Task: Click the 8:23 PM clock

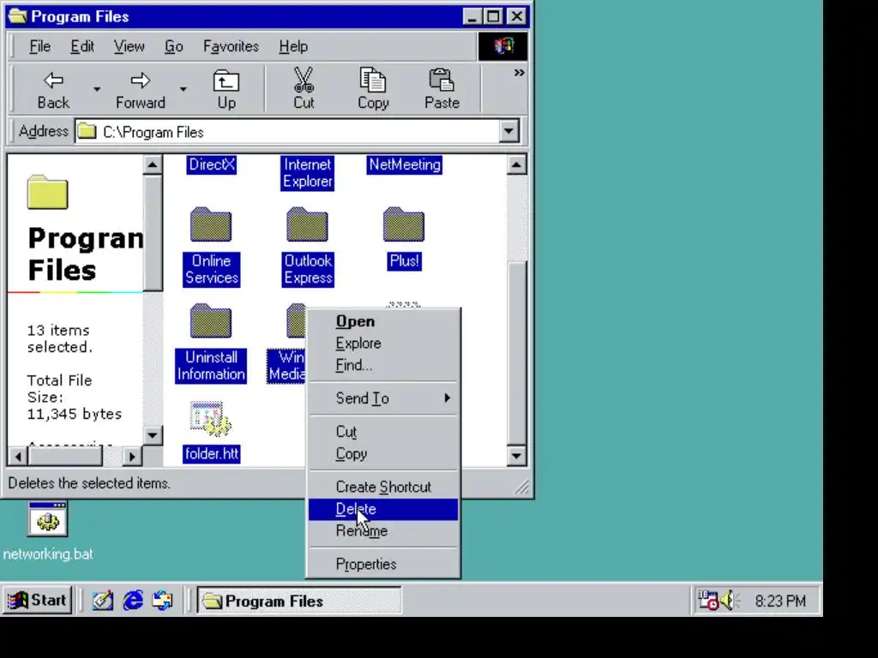Action: [780, 601]
